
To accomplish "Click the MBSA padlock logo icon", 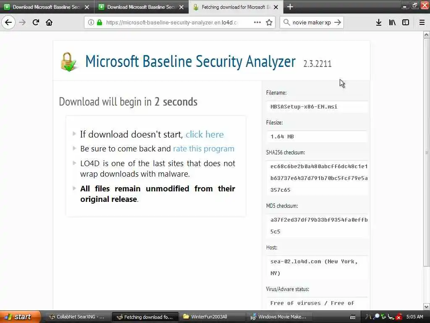I will click(x=68, y=62).
